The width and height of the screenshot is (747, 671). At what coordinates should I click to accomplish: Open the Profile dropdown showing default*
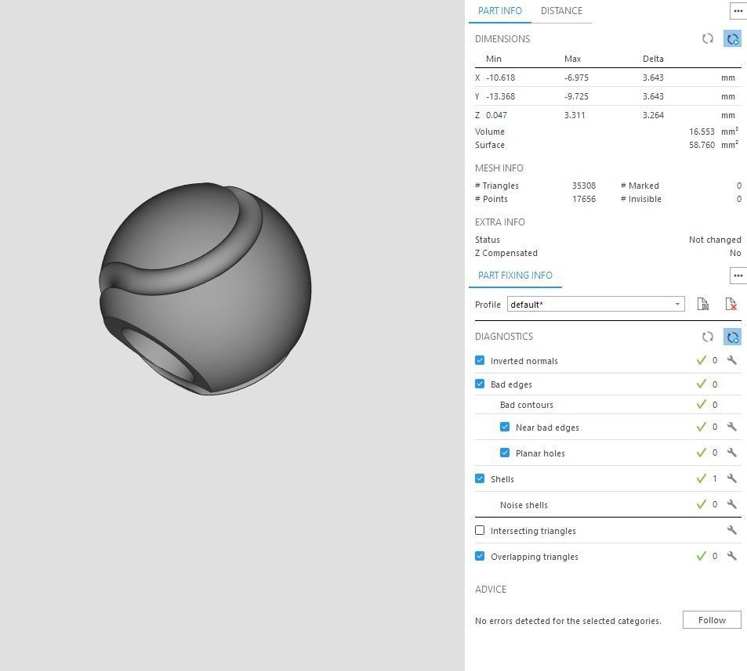596,304
